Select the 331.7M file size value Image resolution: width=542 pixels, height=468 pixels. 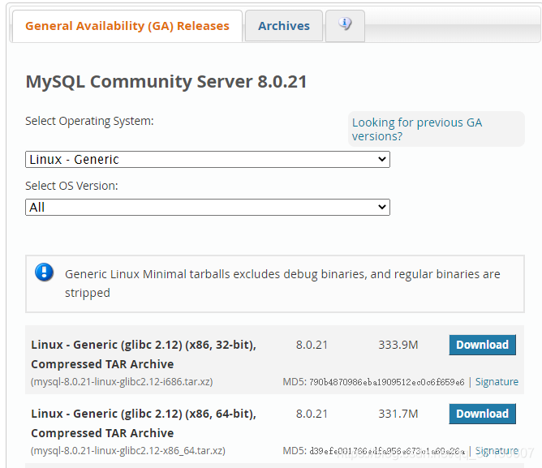point(398,414)
